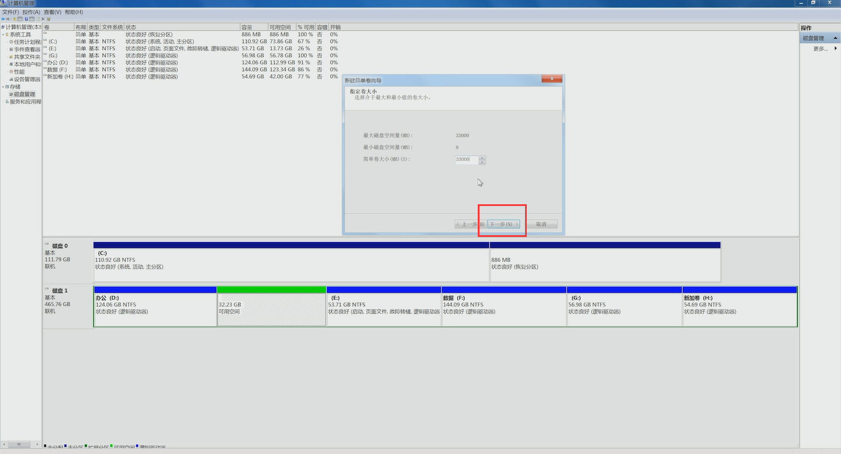Collapse the 系统工具 tree node arrow
This screenshot has width=841, height=454.
(3, 34)
